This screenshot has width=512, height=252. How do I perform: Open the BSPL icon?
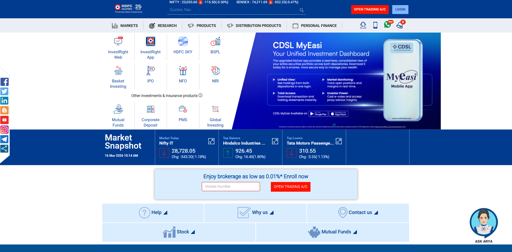tap(215, 41)
